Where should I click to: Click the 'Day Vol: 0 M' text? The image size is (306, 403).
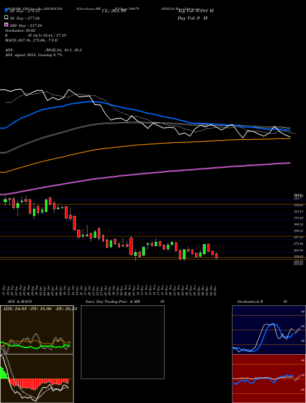[x=192, y=18]
